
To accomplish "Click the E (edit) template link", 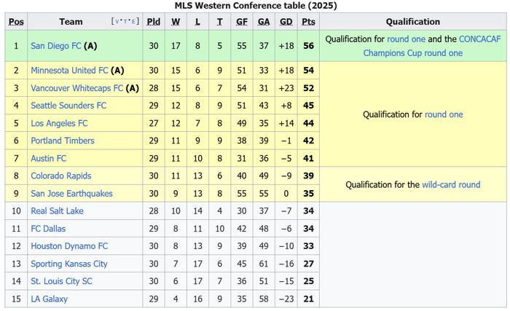I will 133,22.
